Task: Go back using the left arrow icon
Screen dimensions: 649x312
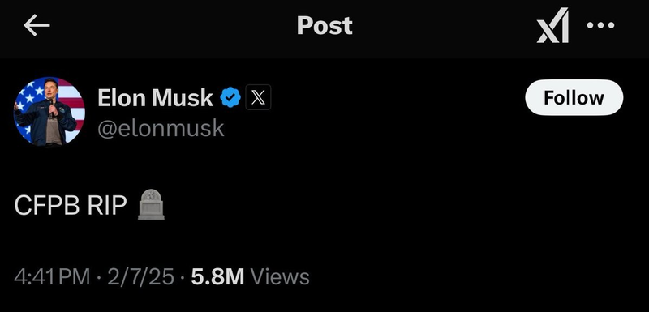Action: point(37,26)
